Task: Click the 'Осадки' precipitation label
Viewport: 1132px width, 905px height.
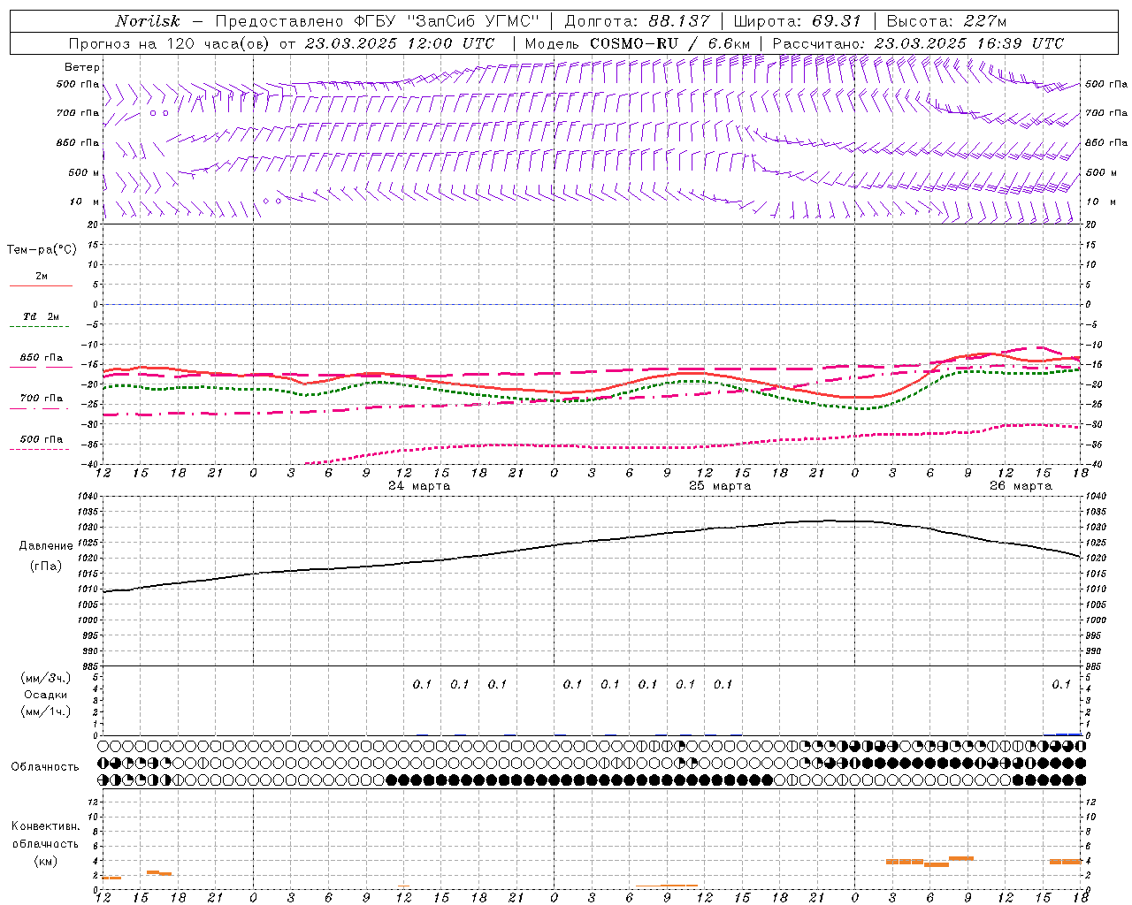Action: (x=46, y=695)
